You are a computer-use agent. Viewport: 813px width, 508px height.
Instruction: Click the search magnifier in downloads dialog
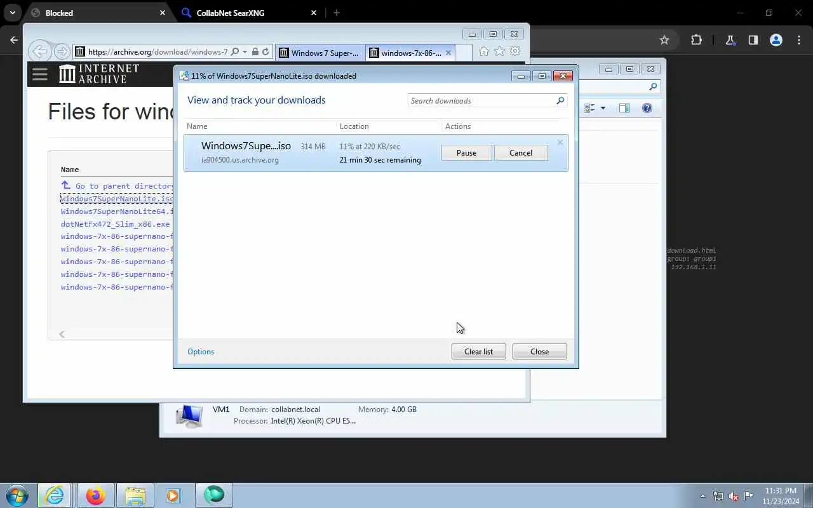click(x=560, y=101)
